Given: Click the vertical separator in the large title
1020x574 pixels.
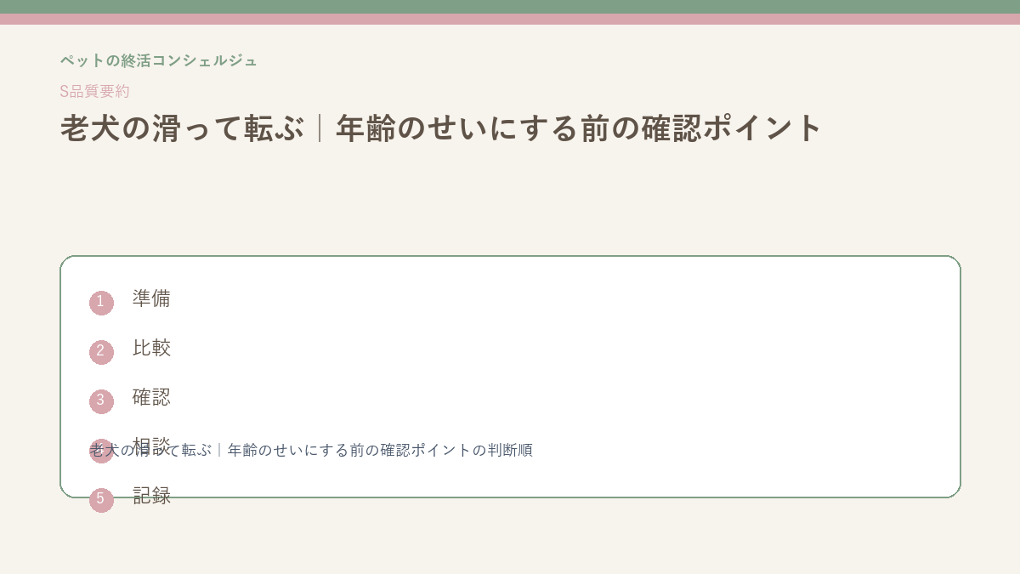Looking at the screenshot, I should (x=320, y=128).
